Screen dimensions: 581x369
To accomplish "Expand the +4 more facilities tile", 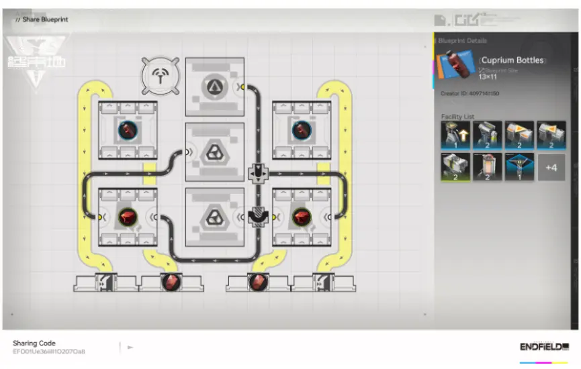I will click(551, 168).
